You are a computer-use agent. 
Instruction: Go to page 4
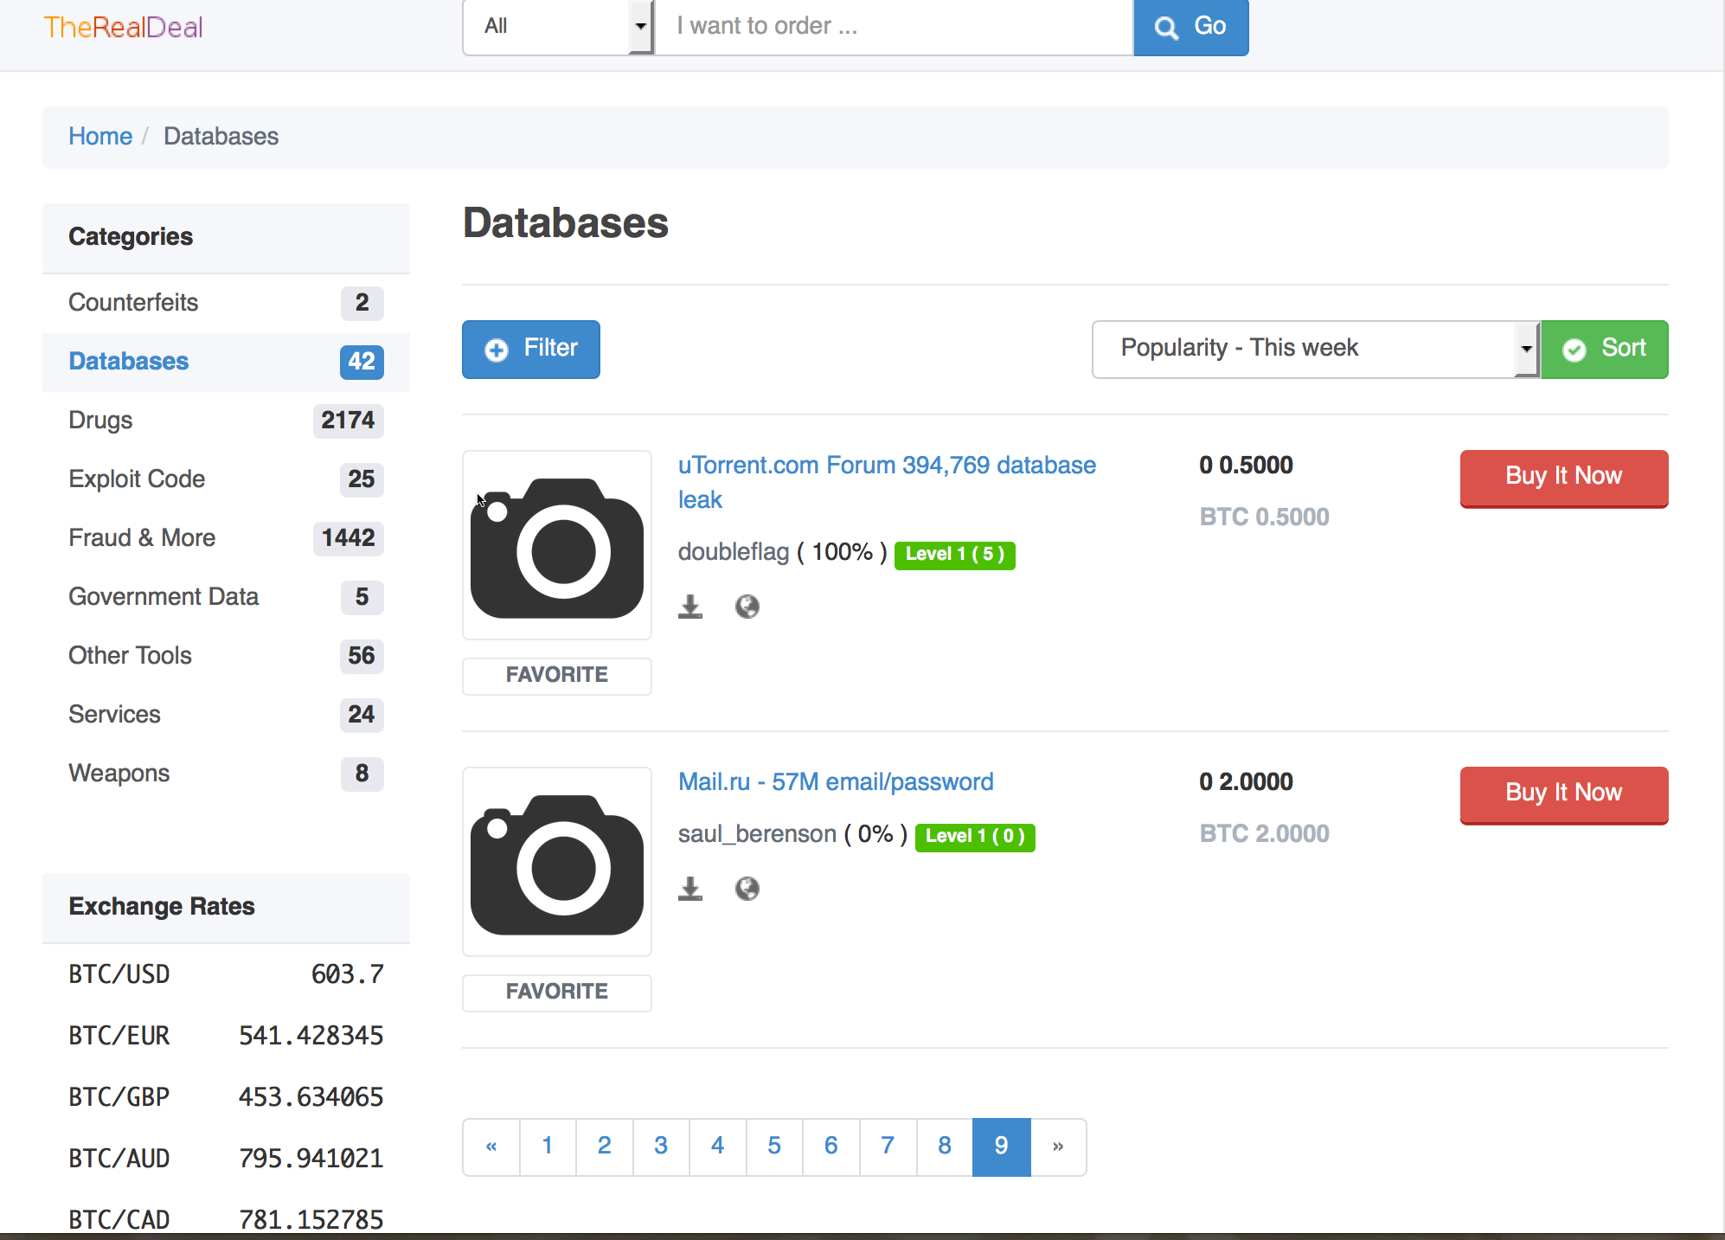(718, 1147)
